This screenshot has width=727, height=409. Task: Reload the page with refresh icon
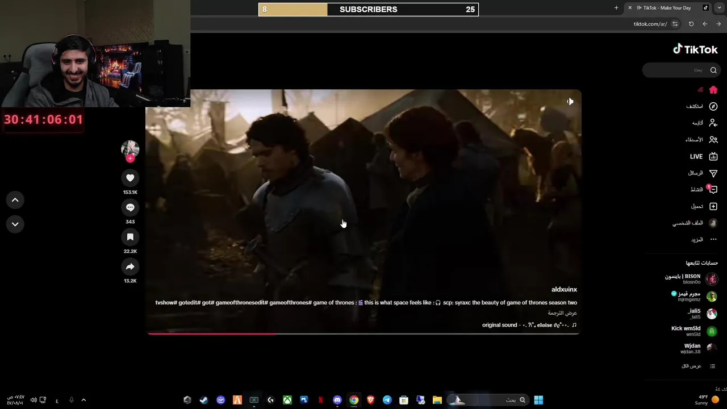pos(691,24)
